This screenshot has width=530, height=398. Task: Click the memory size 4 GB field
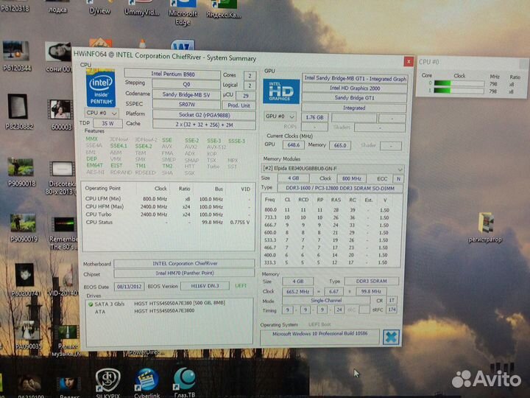298,282
